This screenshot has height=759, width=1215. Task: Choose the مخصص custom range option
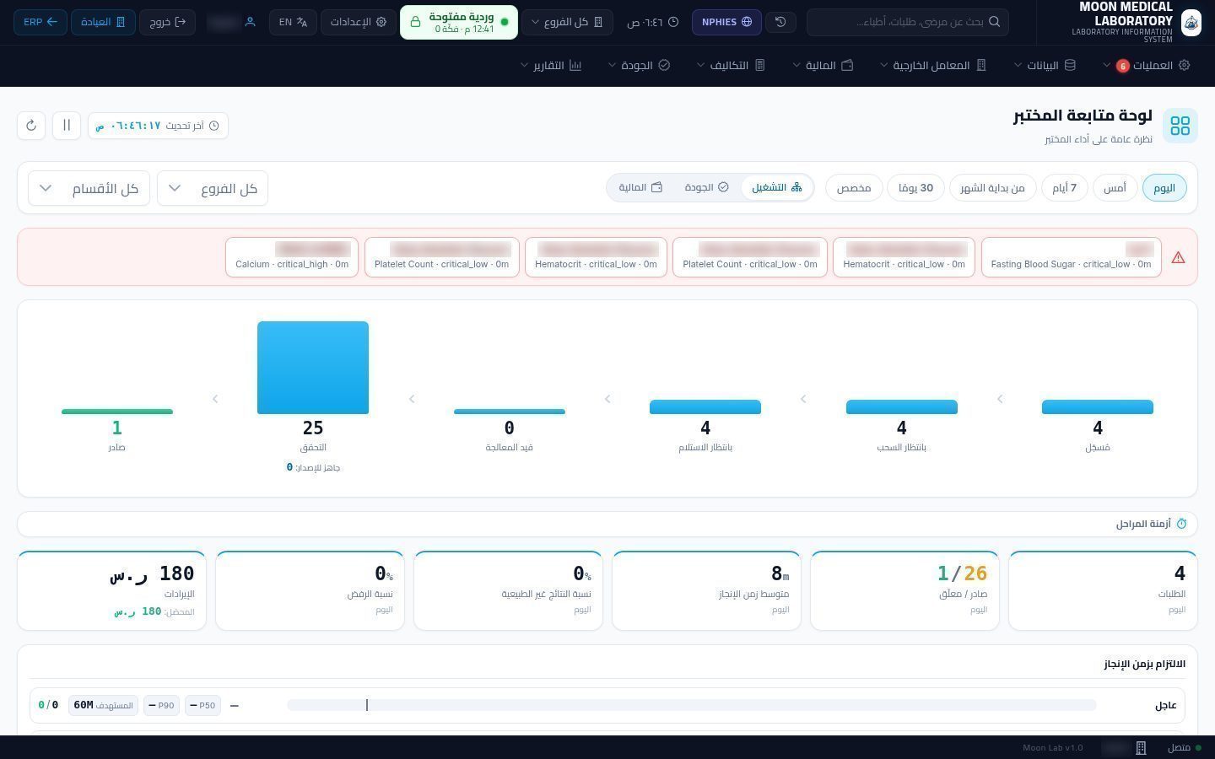(x=854, y=188)
